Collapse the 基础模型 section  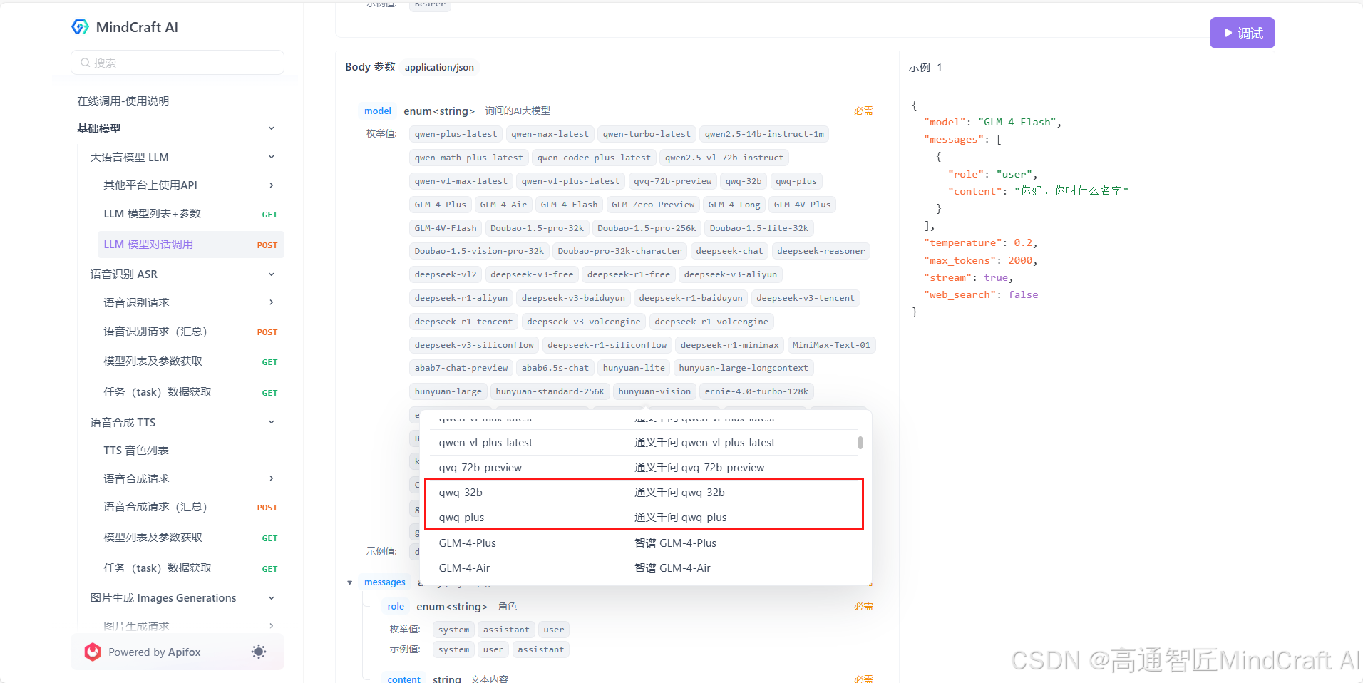pyautogui.click(x=271, y=128)
